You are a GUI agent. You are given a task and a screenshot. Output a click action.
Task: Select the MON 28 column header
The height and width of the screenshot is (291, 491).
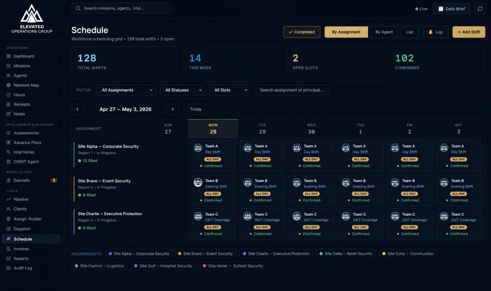tap(213, 129)
